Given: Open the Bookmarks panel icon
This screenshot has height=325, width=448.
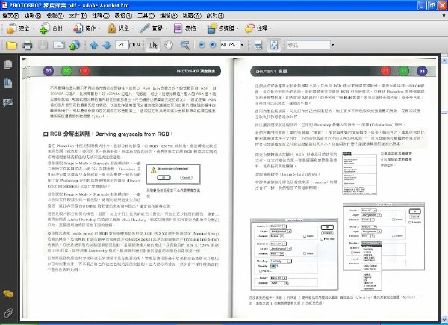Looking at the screenshot, I should tap(8, 83).
